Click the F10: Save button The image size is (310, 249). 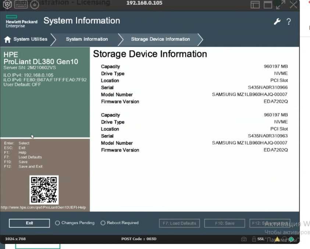point(225,223)
